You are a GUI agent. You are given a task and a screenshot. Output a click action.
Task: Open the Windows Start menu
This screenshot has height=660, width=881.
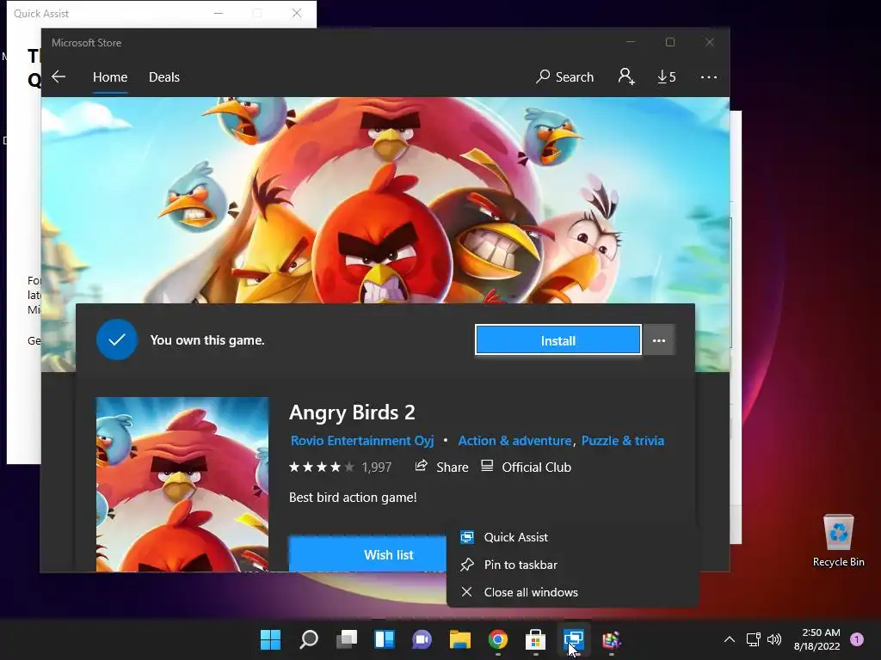tap(270, 639)
